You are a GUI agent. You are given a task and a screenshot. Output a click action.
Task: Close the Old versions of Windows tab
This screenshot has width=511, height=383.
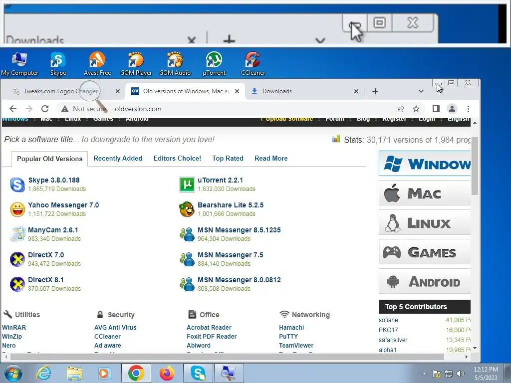click(x=237, y=92)
